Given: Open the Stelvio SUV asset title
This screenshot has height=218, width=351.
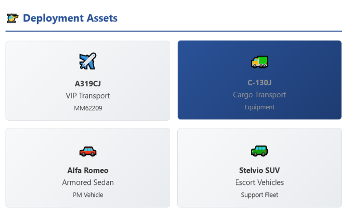Looking at the screenshot, I should [259, 170].
